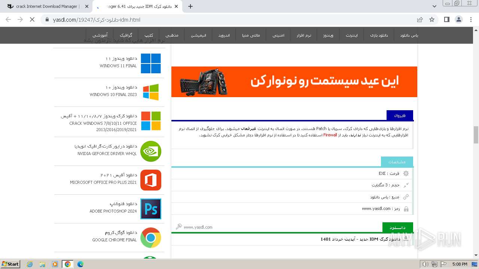Open a new browser tab
Image resolution: width=479 pixels, height=269 pixels.
click(190, 6)
